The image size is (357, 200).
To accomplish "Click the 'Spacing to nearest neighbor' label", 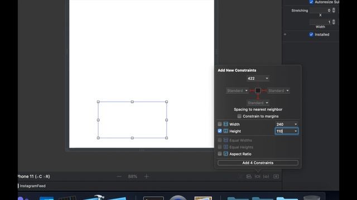I will click(258, 109).
